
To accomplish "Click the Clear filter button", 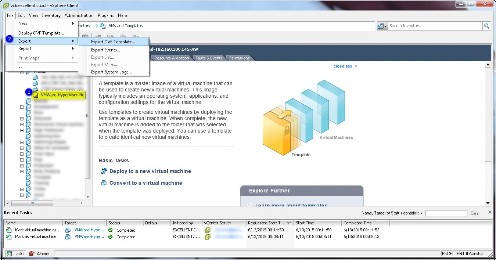I will point(475,213).
